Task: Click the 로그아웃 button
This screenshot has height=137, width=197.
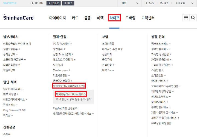Action: (68, 3)
